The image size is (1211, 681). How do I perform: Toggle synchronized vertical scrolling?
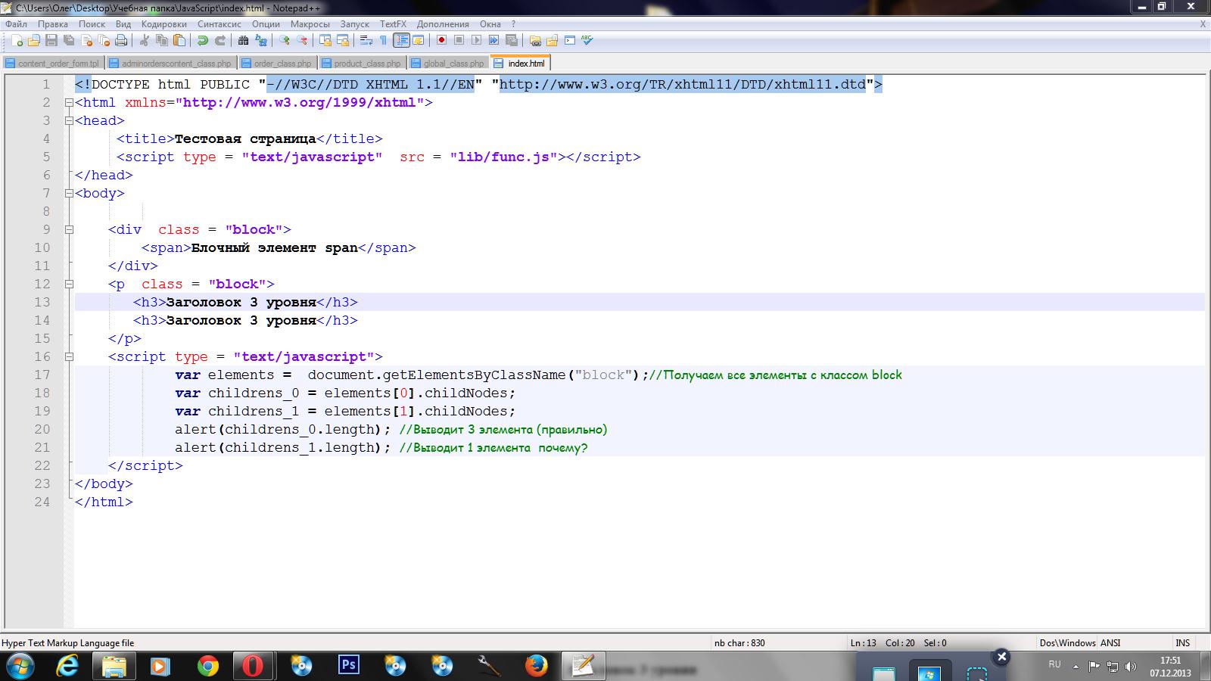325,40
